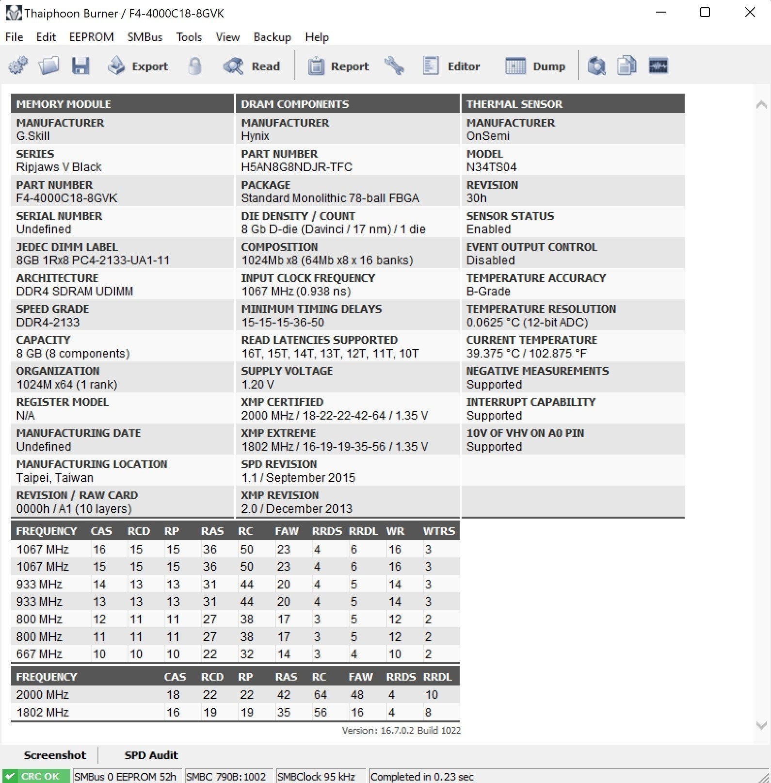
Task: Click the camera screenshot toolbar icon
Action: pos(596,65)
